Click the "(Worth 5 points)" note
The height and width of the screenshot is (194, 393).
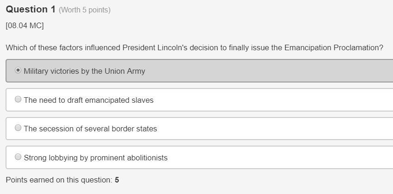click(85, 10)
